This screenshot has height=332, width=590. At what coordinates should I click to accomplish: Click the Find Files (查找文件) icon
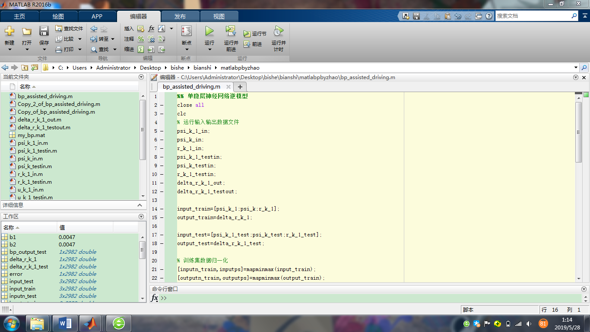tap(59, 29)
